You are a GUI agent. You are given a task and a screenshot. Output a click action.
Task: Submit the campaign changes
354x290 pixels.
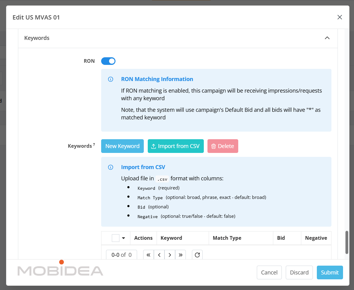(330, 273)
